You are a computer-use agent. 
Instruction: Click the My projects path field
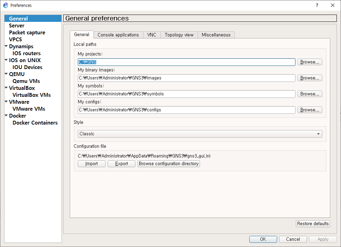click(186, 62)
